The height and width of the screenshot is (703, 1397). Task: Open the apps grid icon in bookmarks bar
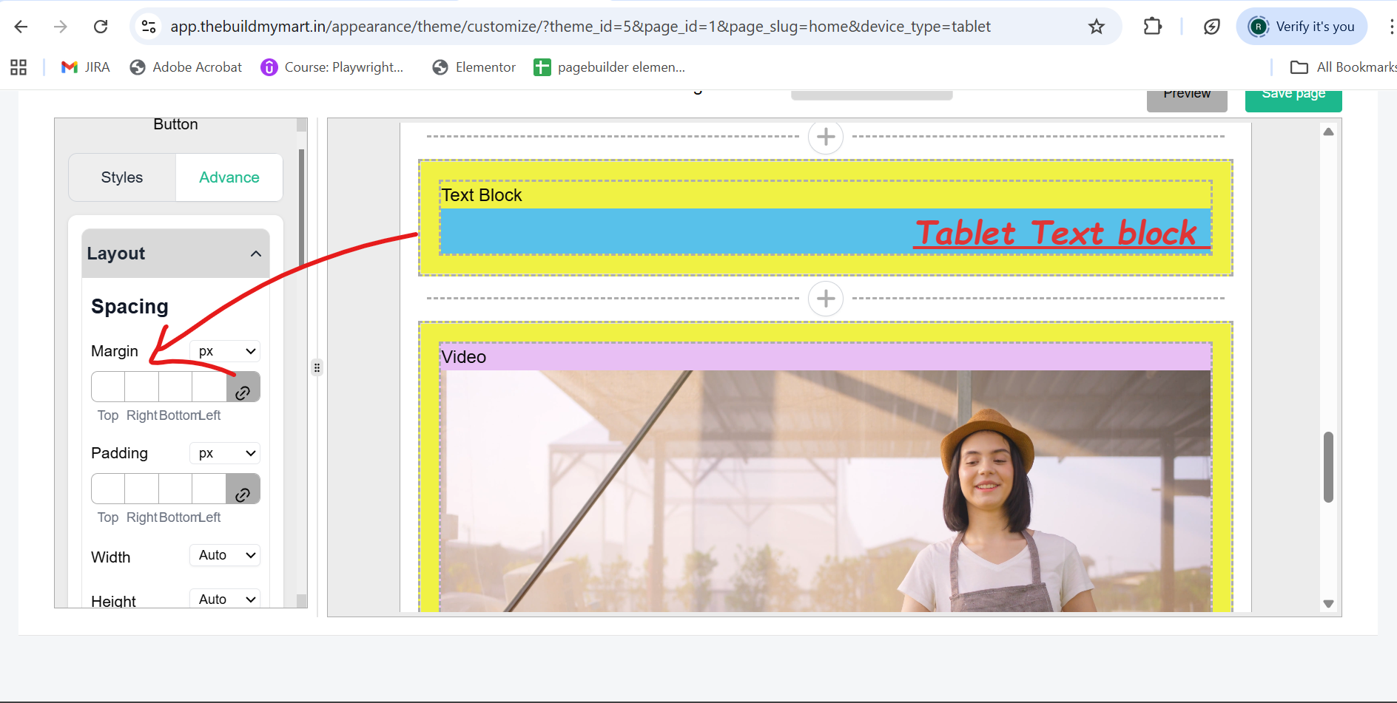tap(18, 67)
